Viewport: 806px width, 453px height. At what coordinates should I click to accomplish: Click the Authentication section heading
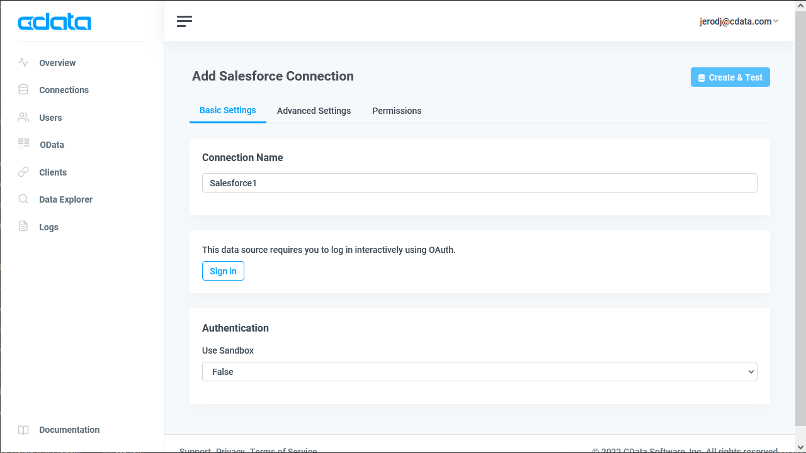236,328
